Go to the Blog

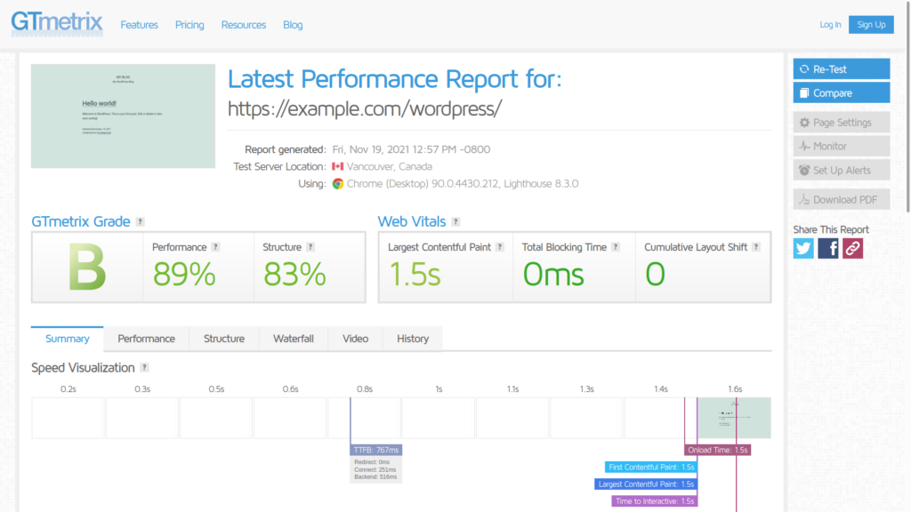click(x=293, y=25)
